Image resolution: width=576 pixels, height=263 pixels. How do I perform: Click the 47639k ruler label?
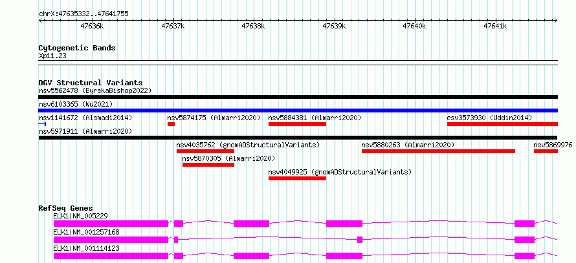click(334, 26)
